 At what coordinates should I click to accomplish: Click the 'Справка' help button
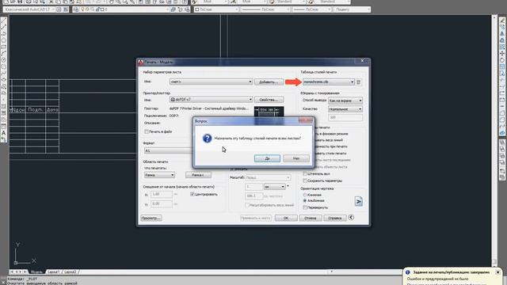[334, 218]
